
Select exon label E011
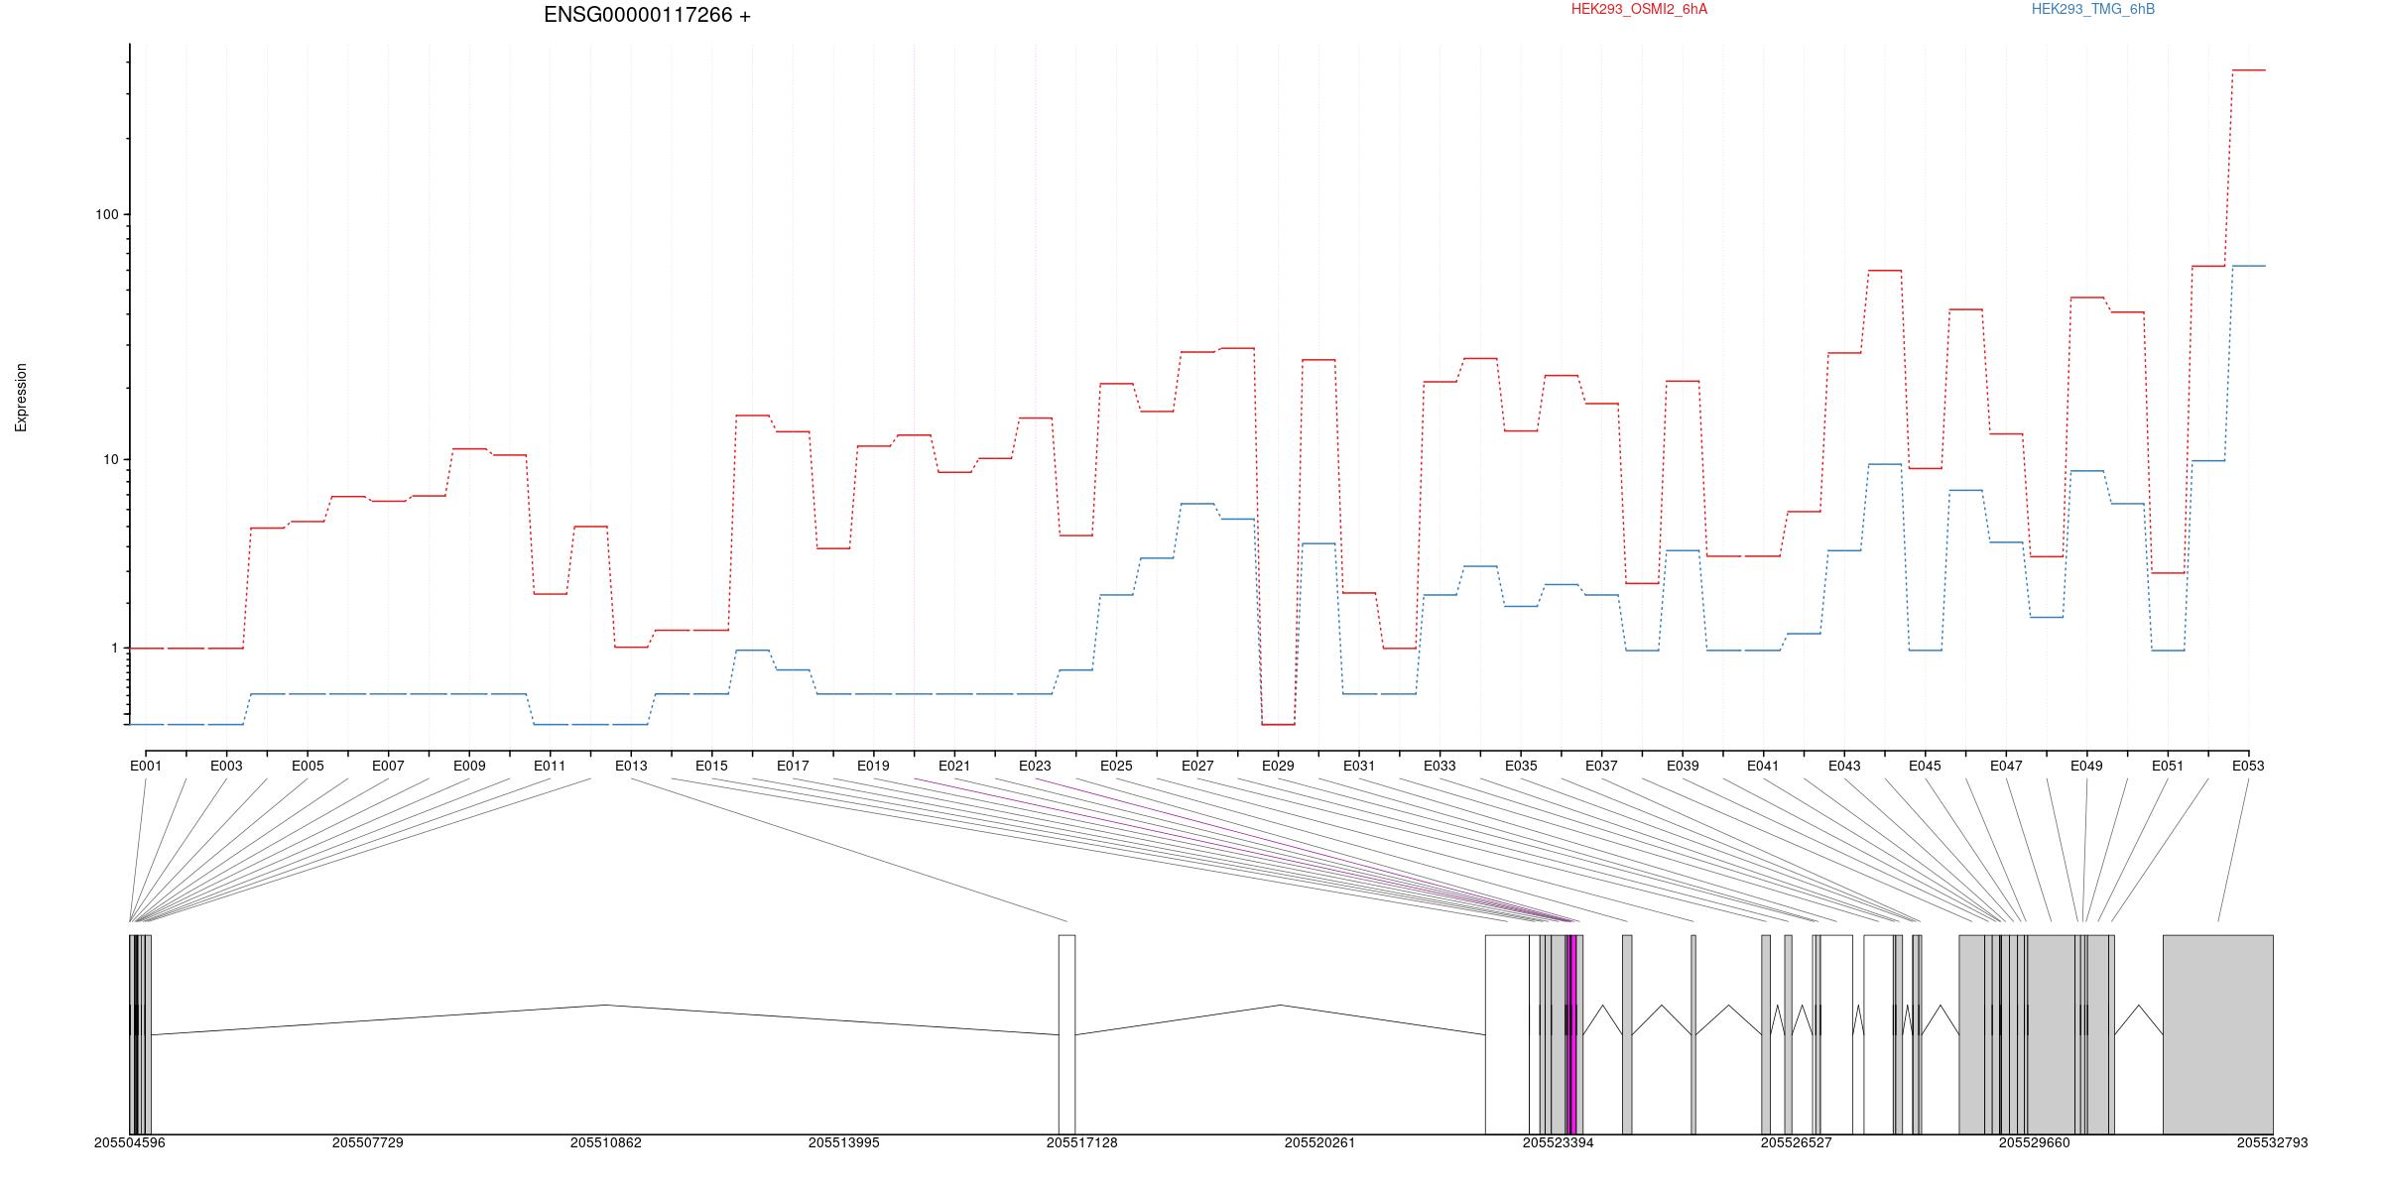(x=550, y=766)
